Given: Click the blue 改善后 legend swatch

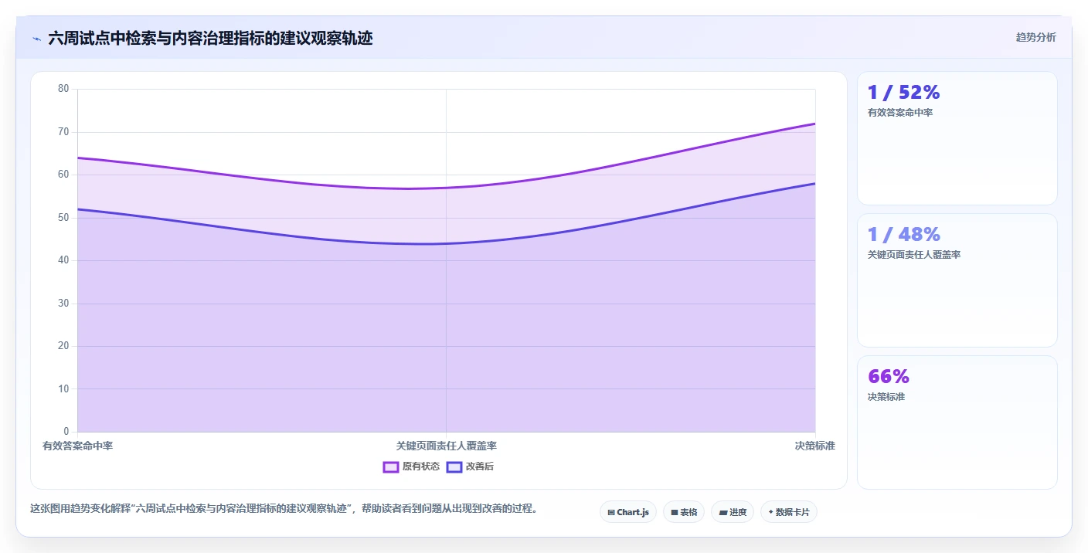Looking at the screenshot, I should tap(454, 466).
